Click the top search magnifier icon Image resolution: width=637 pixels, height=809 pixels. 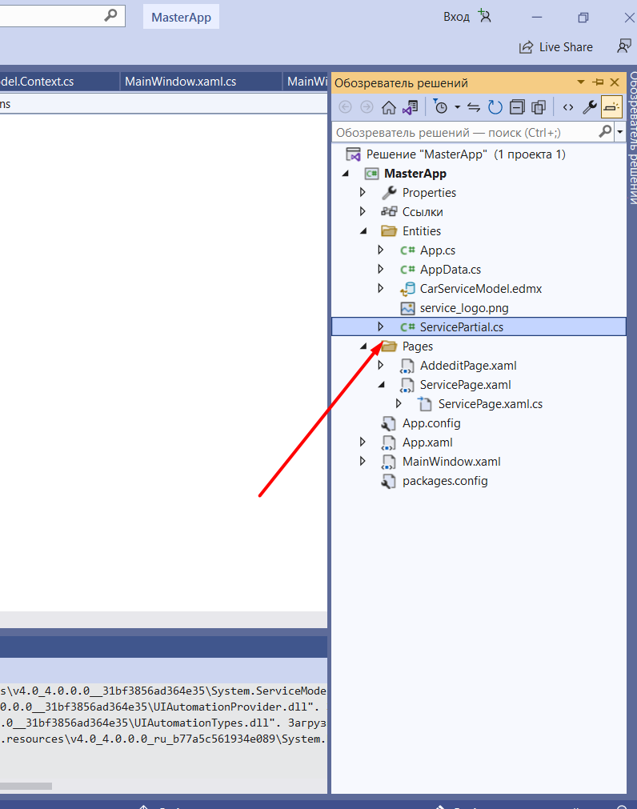[110, 16]
